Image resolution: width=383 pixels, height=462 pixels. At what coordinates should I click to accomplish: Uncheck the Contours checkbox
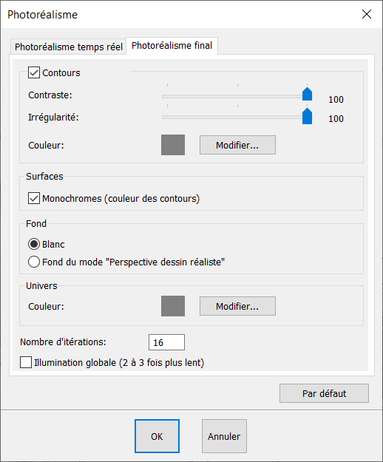point(34,72)
